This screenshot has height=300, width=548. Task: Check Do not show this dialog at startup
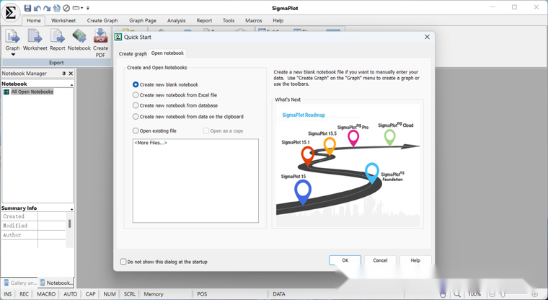coord(123,262)
